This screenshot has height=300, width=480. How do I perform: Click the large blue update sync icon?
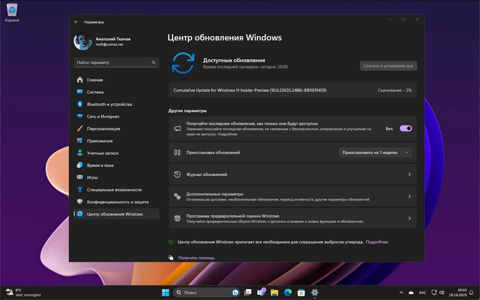point(183,63)
